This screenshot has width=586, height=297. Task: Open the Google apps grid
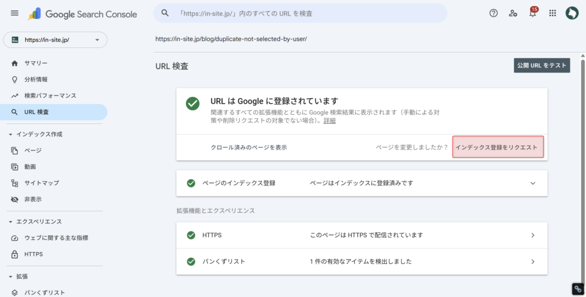point(552,13)
